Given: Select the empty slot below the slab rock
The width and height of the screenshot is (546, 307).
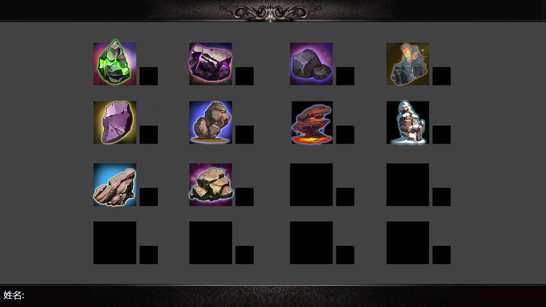Looking at the screenshot, I should (x=115, y=243).
